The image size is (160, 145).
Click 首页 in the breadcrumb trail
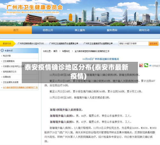tap(55, 51)
